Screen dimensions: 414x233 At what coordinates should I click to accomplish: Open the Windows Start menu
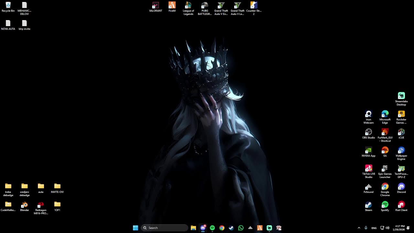click(136, 228)
